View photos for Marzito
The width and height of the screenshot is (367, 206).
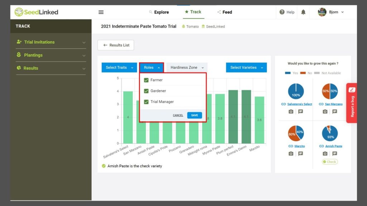291,154
